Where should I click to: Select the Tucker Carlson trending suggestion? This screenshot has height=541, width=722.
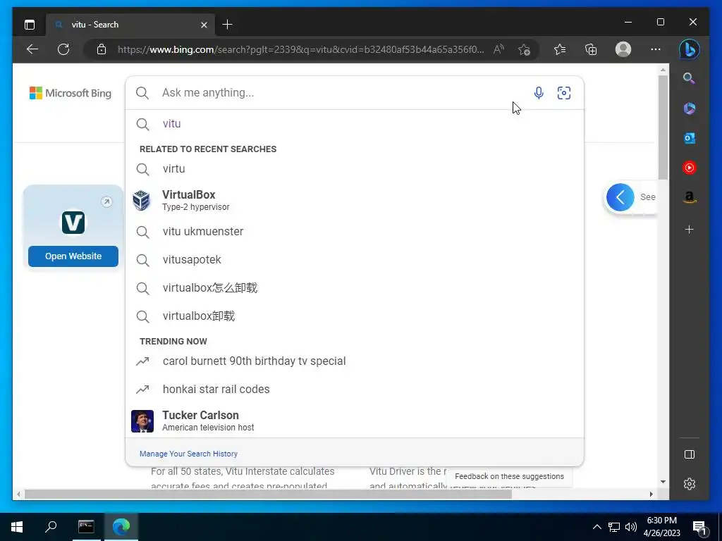[x=355, y=421]
